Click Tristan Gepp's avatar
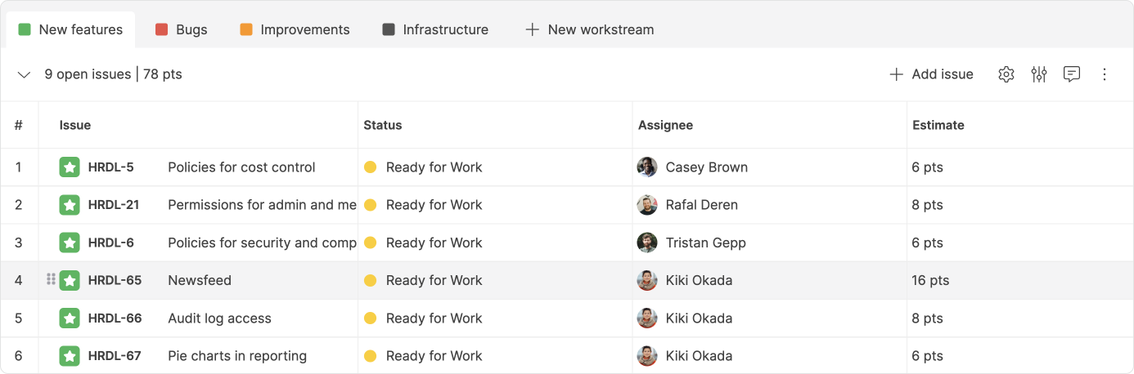 [x=647, y=243]
